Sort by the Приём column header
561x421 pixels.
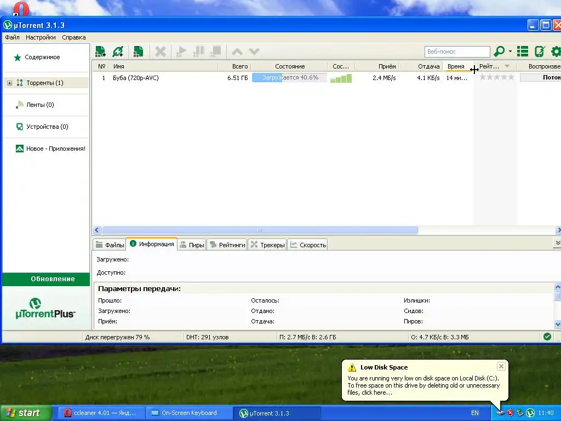[x=377, y=66]
